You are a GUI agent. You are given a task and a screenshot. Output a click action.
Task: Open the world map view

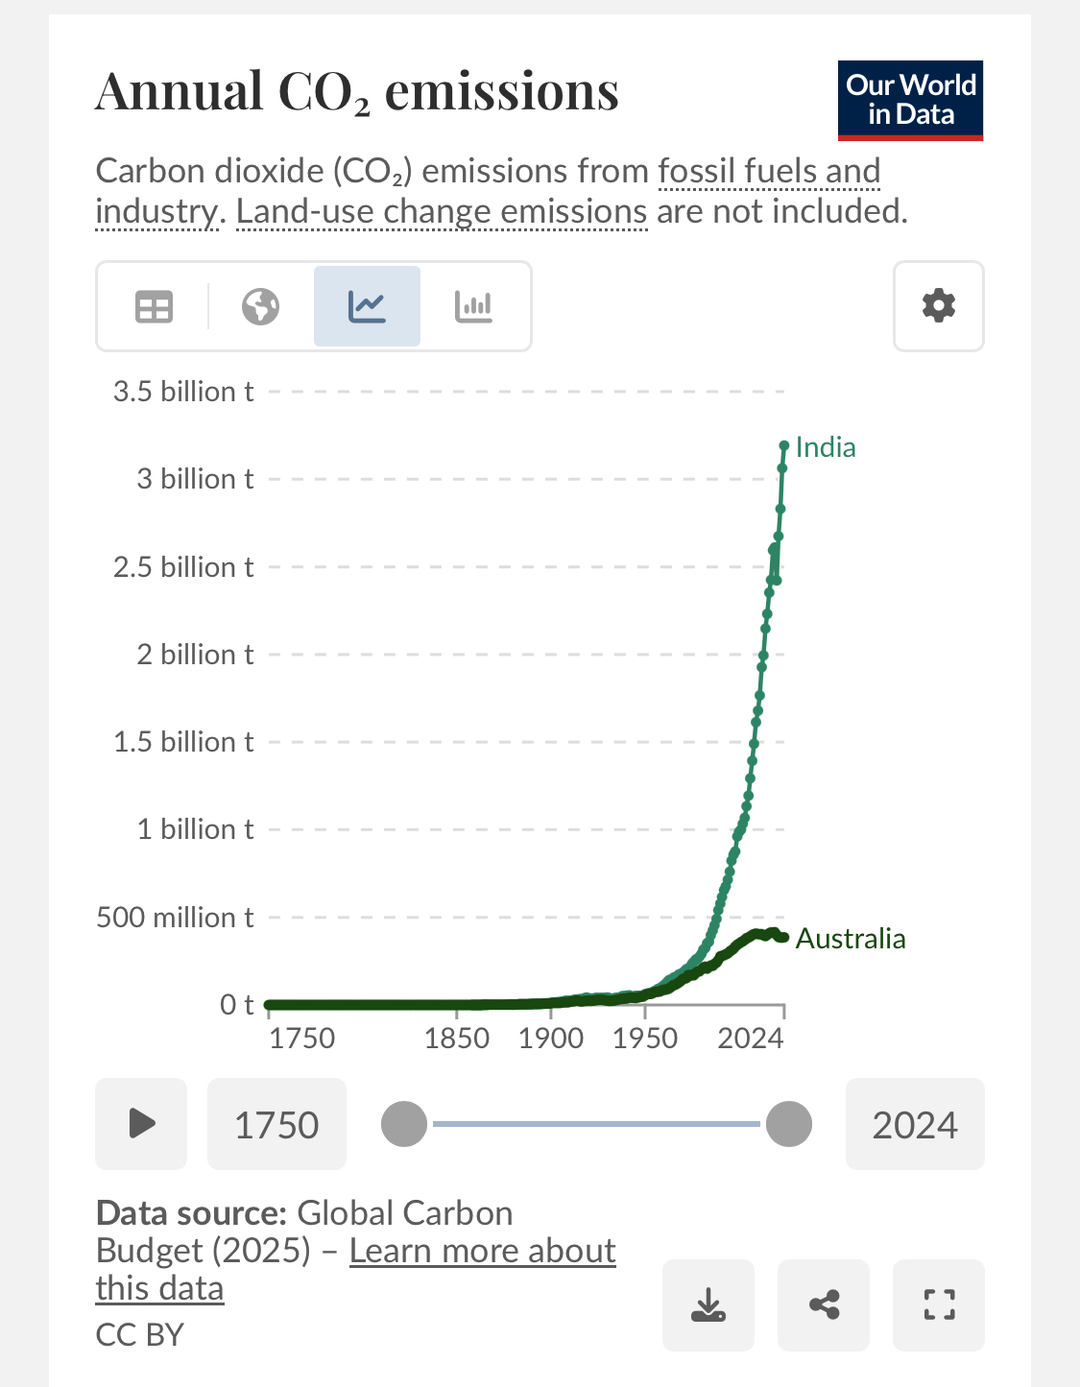tap(260, 307)
